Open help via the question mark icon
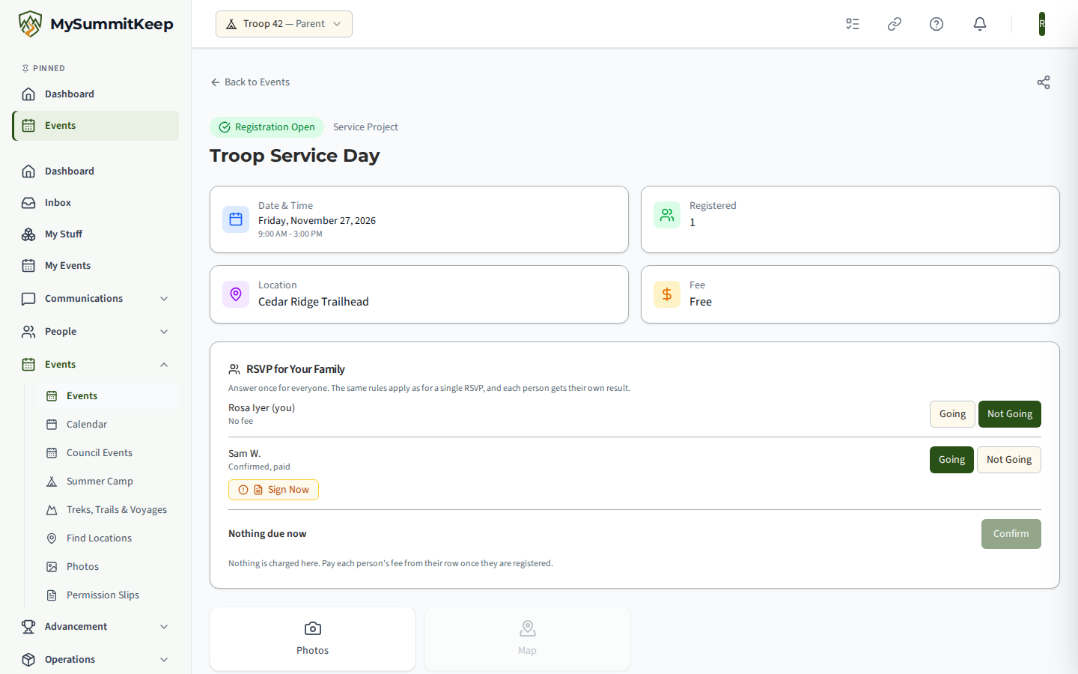This screenshot has width=1078, height=674. pos(937,24)
